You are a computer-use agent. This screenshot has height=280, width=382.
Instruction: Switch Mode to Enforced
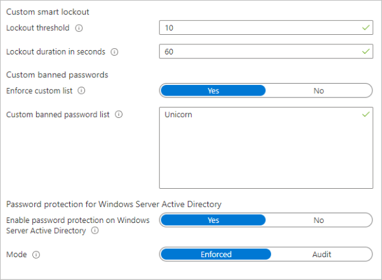[x=216, y=255]
